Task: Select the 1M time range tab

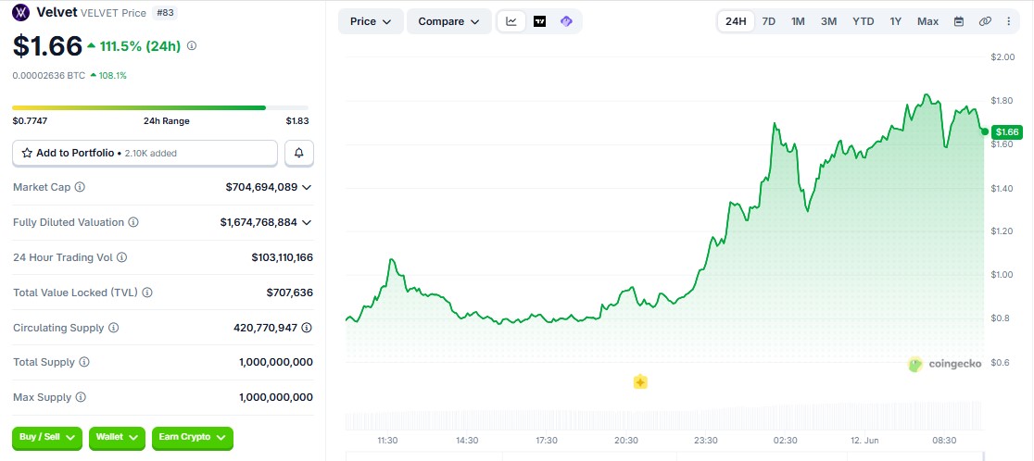Action: pyautogui.click(x=798, y=21)
